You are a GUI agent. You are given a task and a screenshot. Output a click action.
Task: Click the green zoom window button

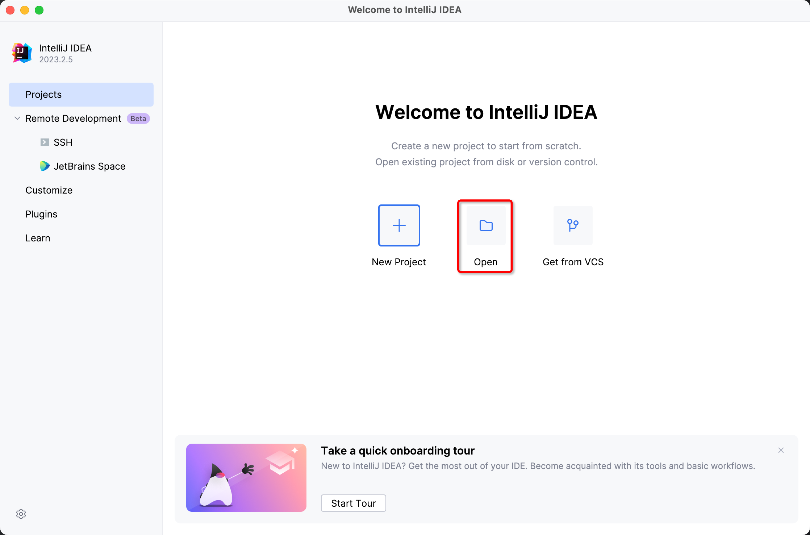[39, 10]
